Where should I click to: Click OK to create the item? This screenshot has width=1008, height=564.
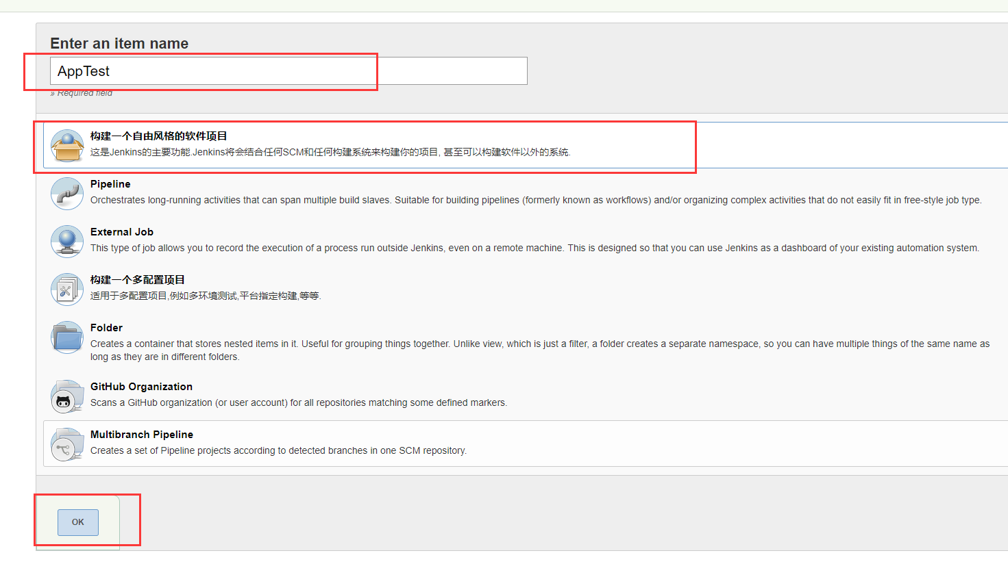click(x=78, y=522)
